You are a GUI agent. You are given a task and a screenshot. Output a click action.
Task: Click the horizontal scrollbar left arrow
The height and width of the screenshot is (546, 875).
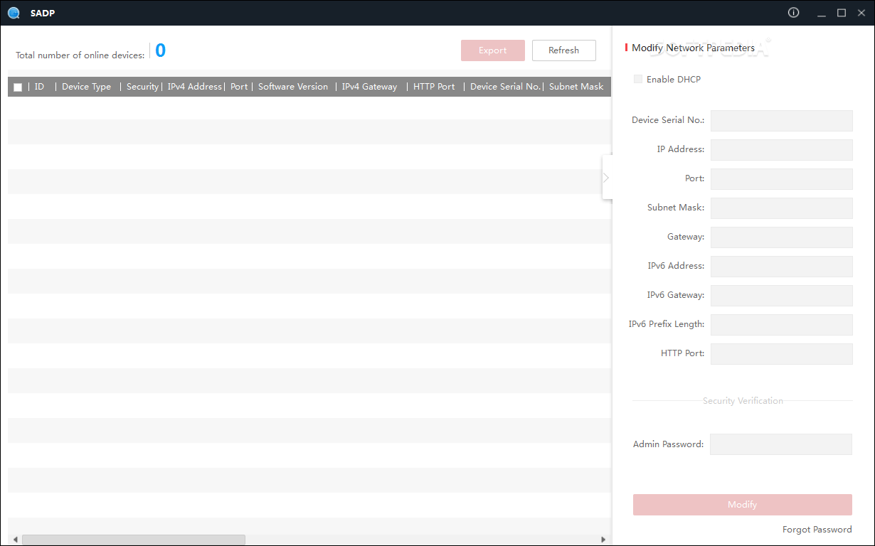[15, 540]
